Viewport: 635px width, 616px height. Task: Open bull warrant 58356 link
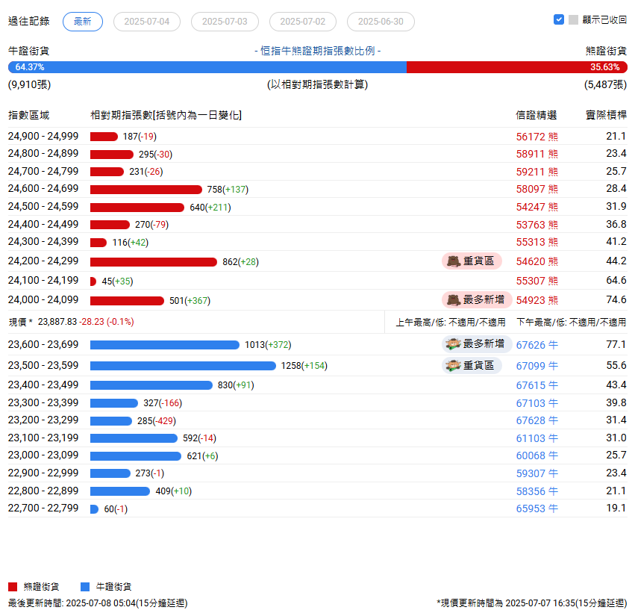pyautogui.click(x=537, y=491)
